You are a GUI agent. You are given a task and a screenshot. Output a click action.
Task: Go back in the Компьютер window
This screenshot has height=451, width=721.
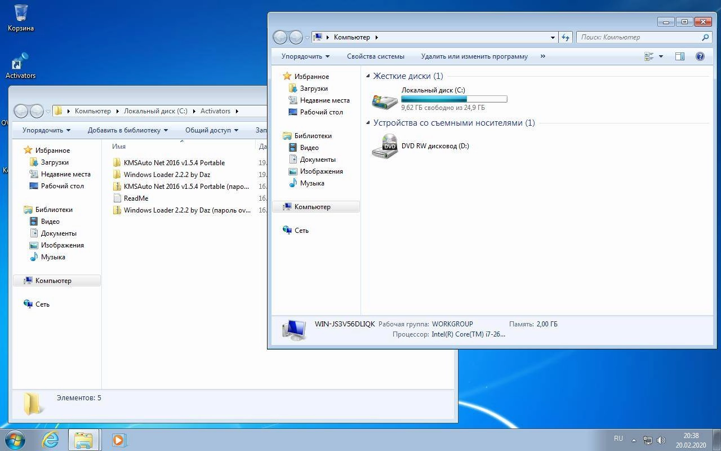tap(280, 37)
